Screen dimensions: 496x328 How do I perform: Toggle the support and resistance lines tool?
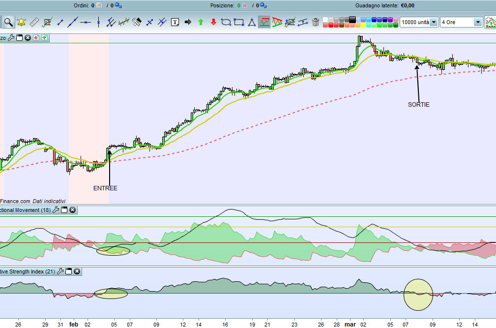(264, 22)
